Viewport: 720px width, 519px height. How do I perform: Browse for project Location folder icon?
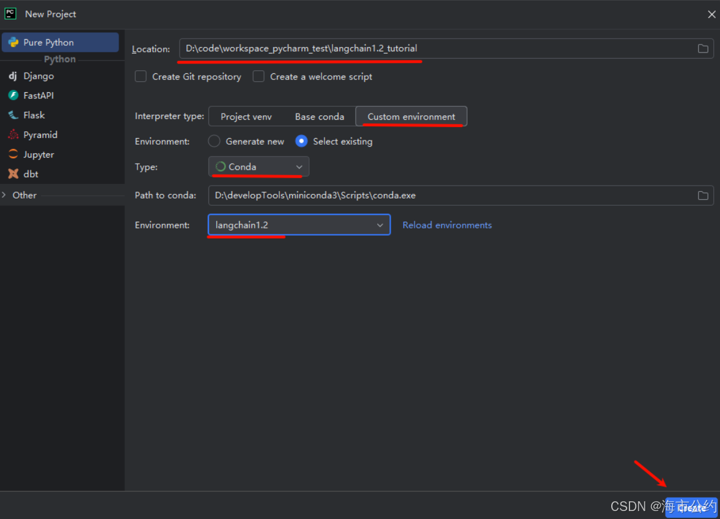(x=702, y=49)
